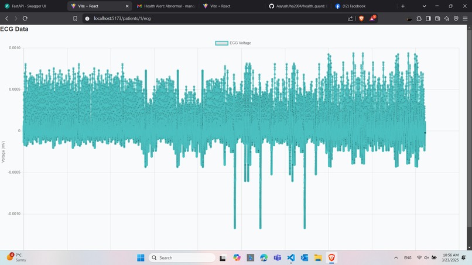The height and width of the screenshot is (265, 472).
Task: Click the ENG language indicator
Action: [x=408, y=258]
